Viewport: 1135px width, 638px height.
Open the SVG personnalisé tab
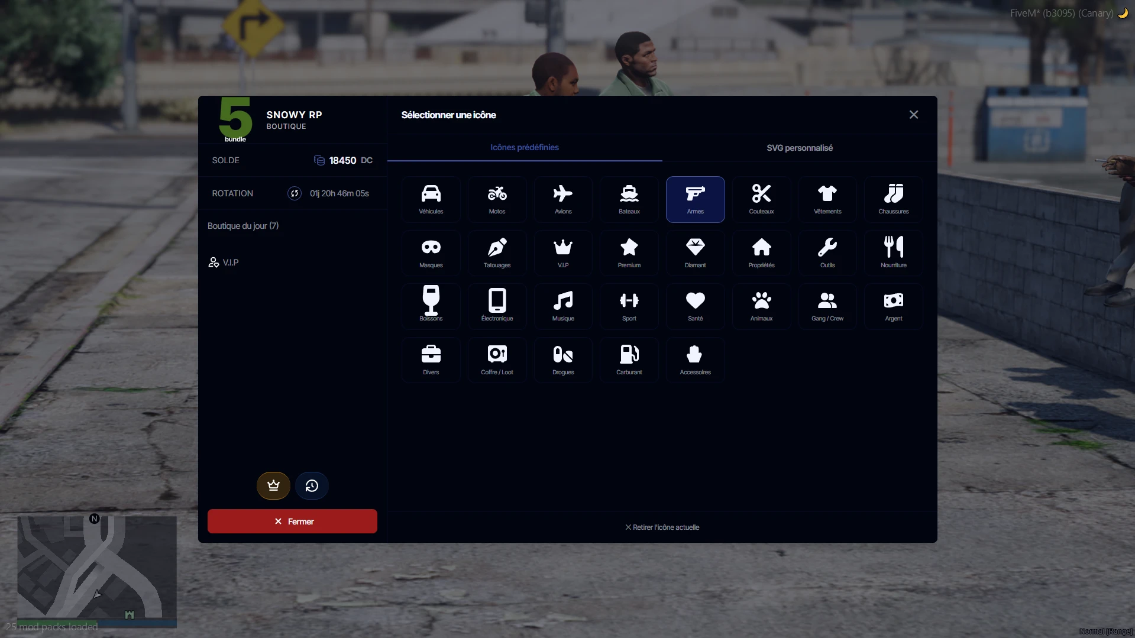800,148
